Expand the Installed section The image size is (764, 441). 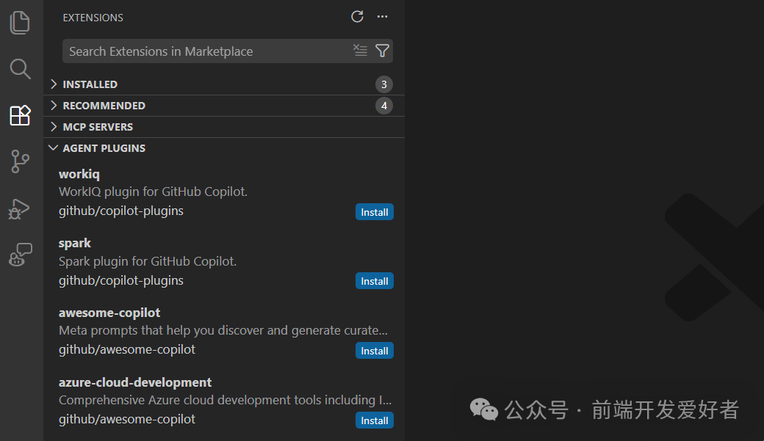click(x=90, y=84)
